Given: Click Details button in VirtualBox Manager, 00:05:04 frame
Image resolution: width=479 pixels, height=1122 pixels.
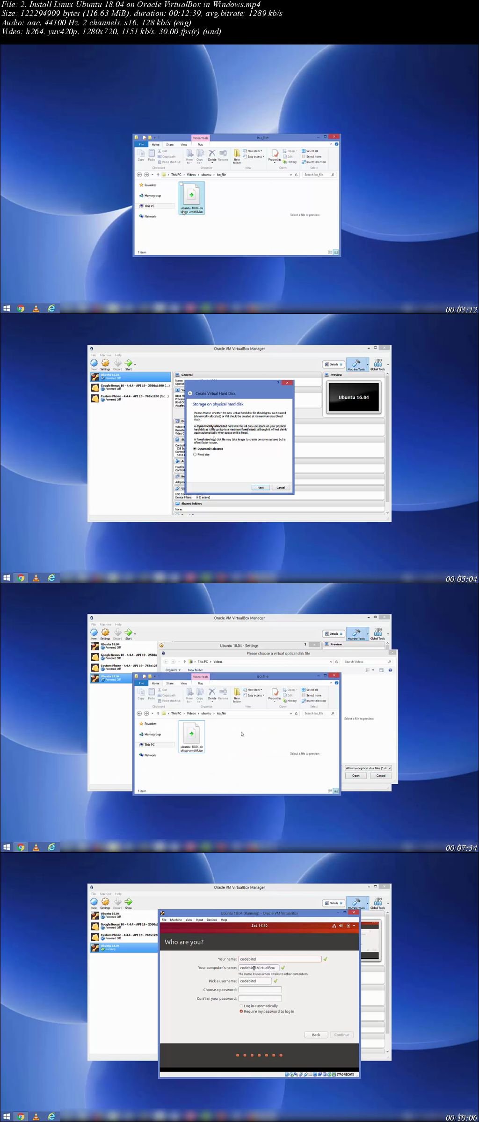Looking at the screenshot, I should (334, 364).
